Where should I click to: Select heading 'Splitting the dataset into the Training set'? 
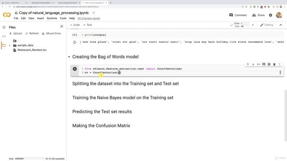(x=126, y=84)
